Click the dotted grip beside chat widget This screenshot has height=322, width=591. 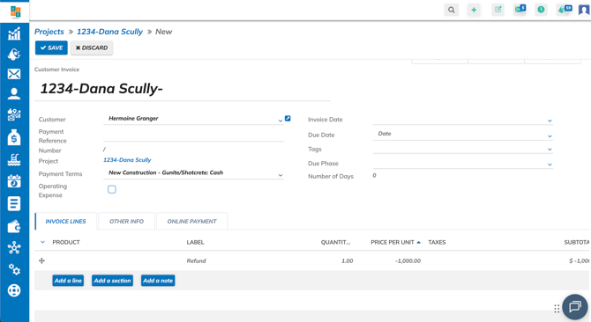click(557, 309)
